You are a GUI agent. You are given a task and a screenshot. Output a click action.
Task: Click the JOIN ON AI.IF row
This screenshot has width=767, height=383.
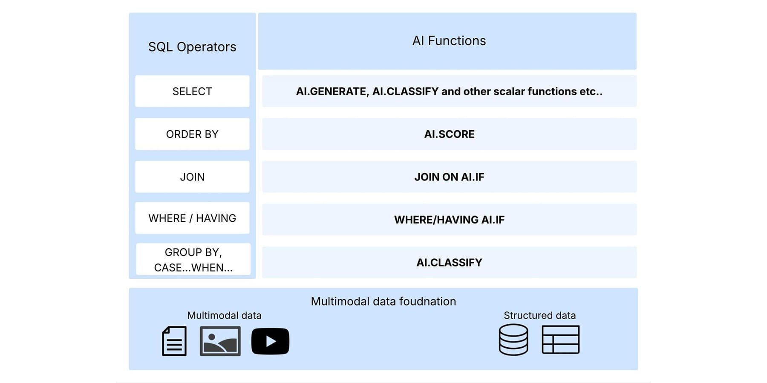click(449, 177)
